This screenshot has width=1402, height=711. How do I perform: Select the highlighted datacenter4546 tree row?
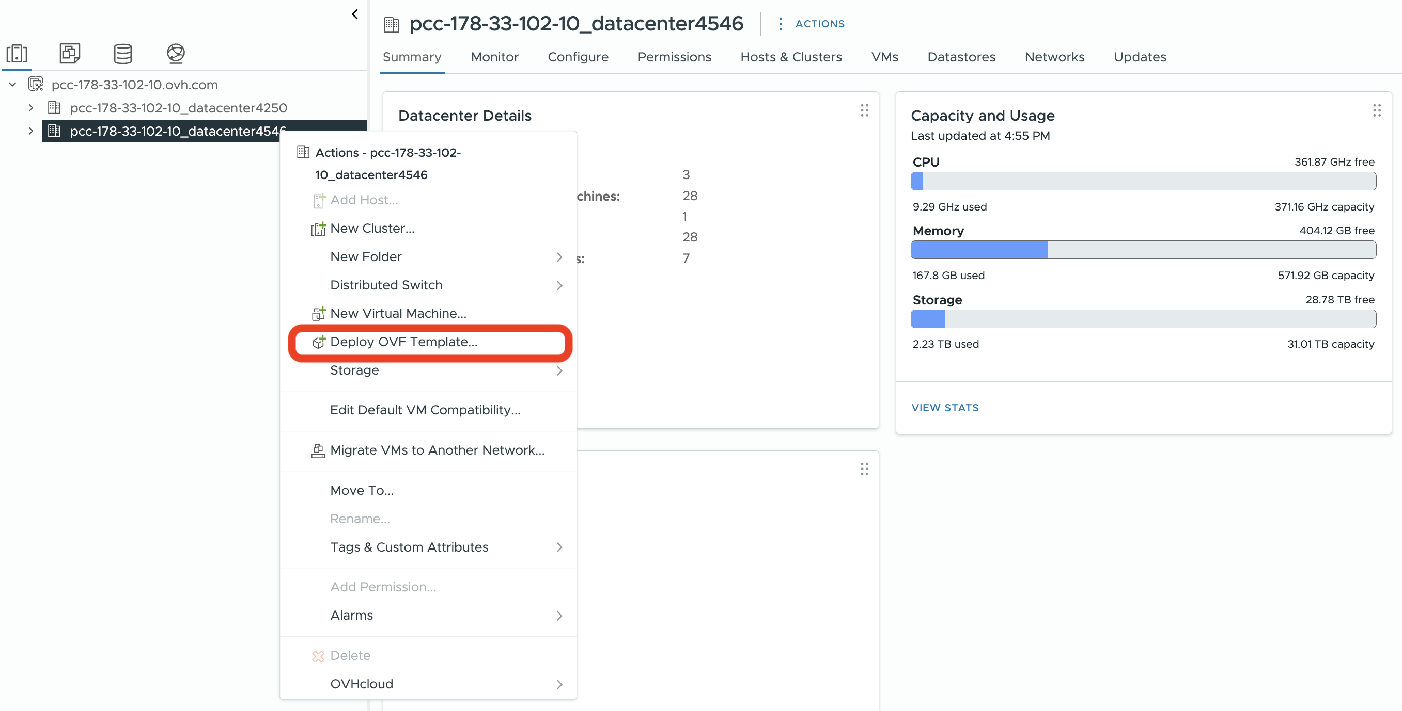point(204,131)
